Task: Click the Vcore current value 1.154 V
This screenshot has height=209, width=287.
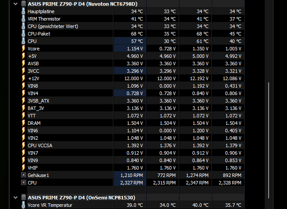Action: tap(135, 49)
